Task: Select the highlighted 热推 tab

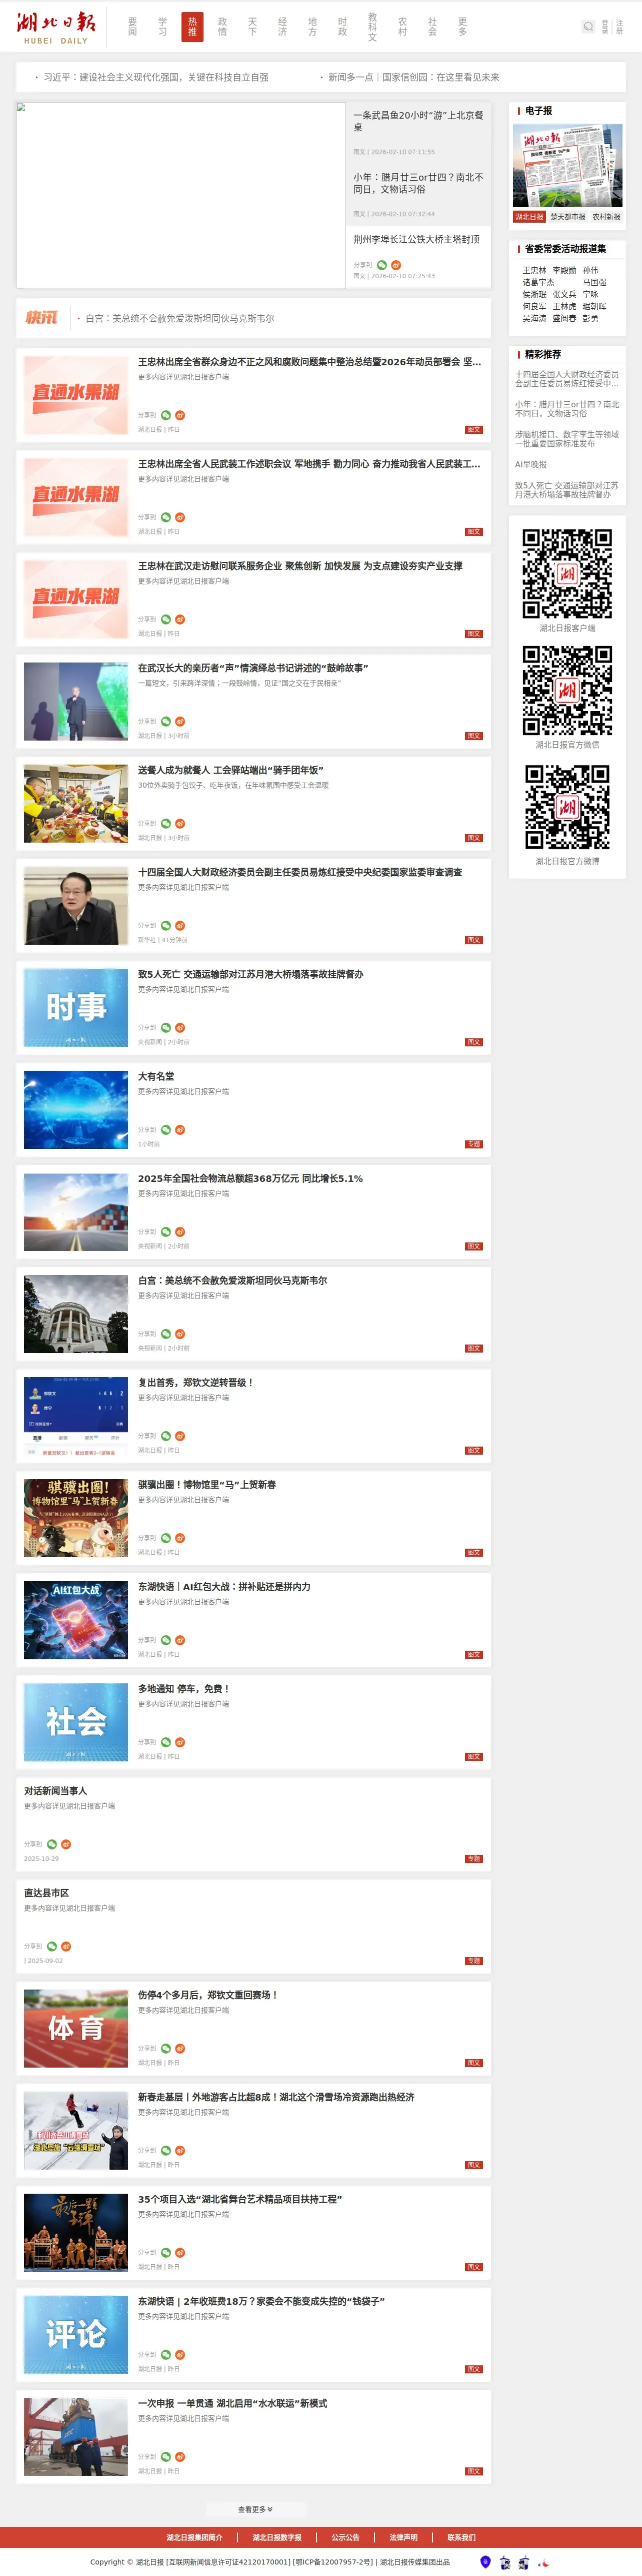Action: point(192,27)
